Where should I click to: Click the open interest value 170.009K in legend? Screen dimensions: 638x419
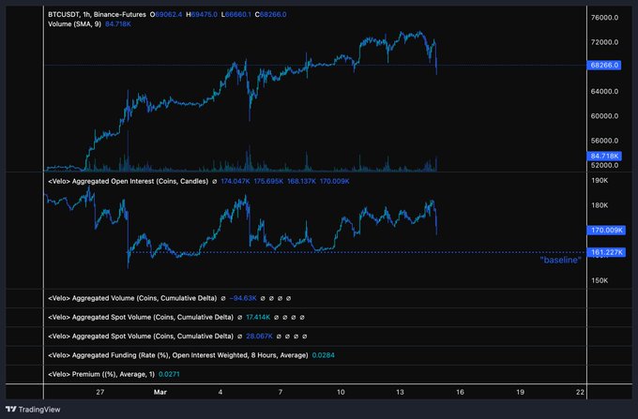click(334, 181)
